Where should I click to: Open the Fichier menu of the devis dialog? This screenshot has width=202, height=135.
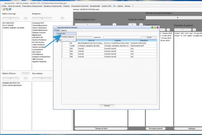pos(57,31)
